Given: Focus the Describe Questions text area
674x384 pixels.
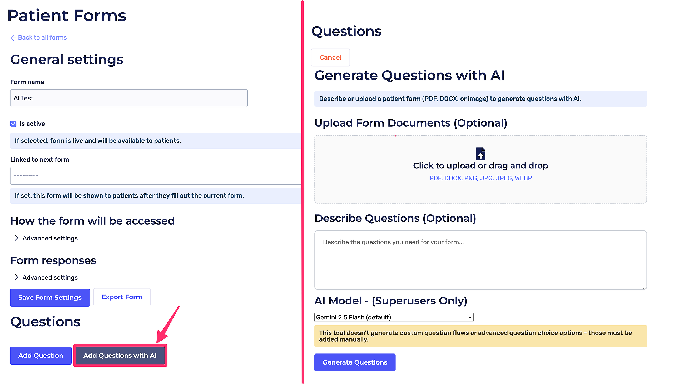Looking at the screenshot, I should point(480,260).
